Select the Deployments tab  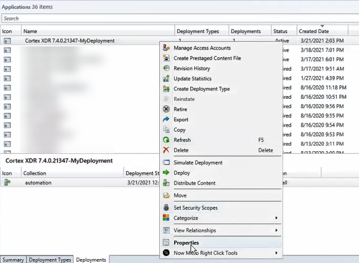coord(91,260)
